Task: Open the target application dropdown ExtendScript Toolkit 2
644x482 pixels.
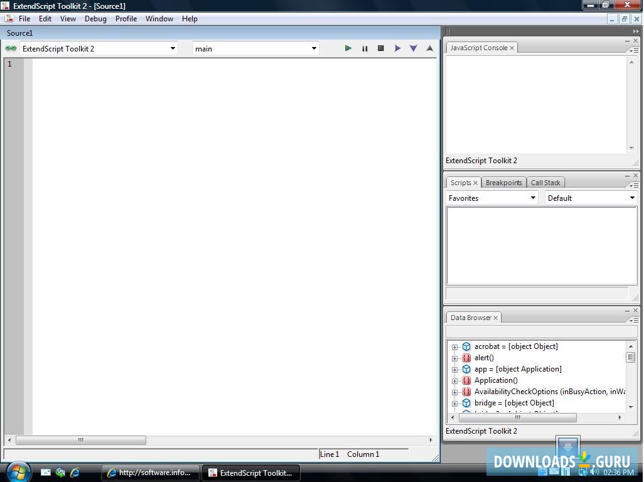Action: click(x=99, y=48)
